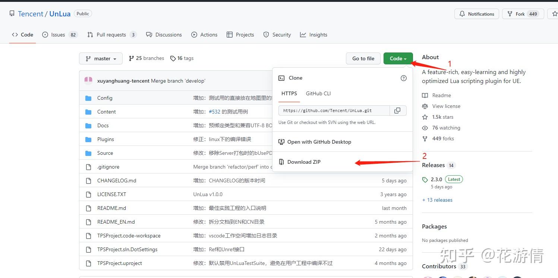Open the Projects tab
Image resolution: width=558 pixels, height=278 pixels.
tap(240, 35)
